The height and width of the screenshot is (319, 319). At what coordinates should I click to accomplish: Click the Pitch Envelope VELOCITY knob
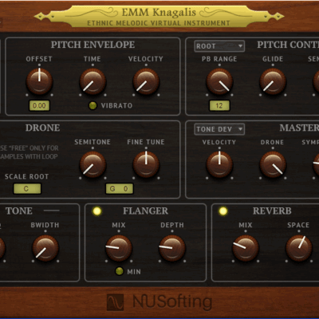click(x=146, y=81)
